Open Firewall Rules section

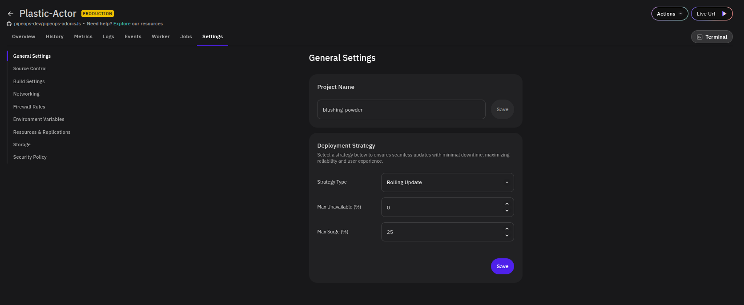(x=29, y=107)
